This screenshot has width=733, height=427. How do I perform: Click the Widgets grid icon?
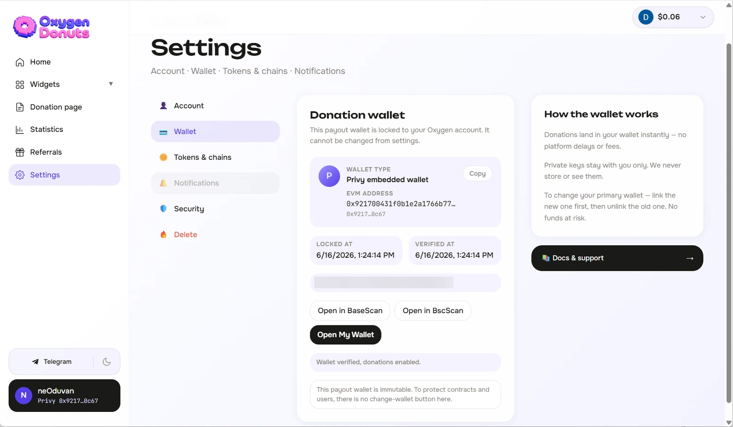[20, 85]
